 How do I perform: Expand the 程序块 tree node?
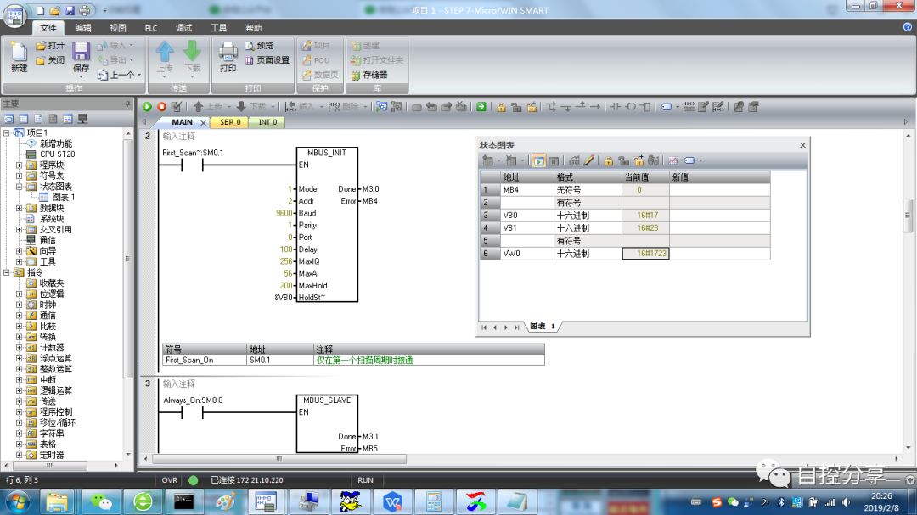19,165
